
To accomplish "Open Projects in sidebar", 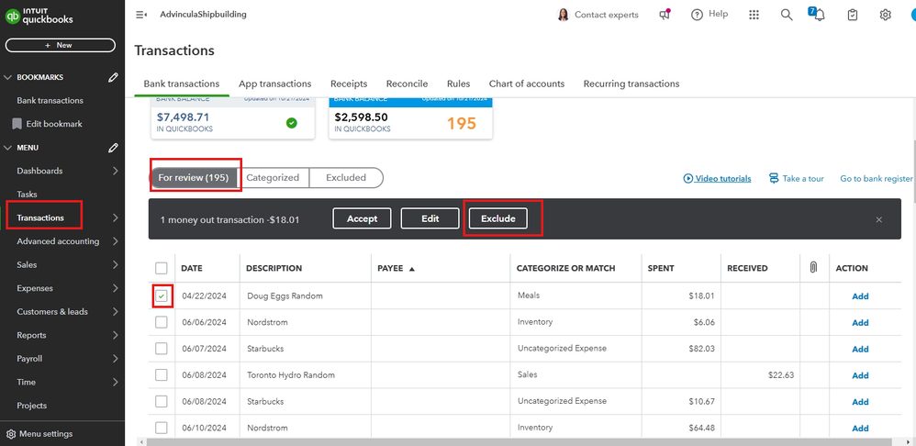I will [31, 405].
